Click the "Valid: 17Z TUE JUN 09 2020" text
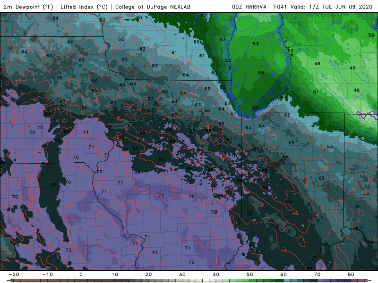Viewport: 378px width, 283px height. point(332,7)
